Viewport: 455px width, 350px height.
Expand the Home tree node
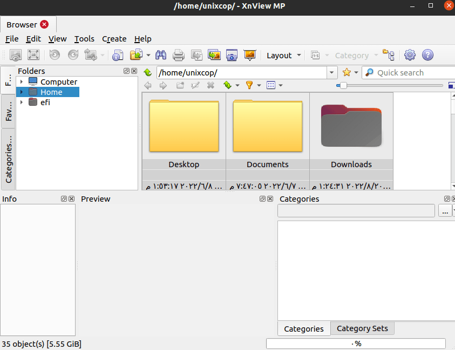[22, 92]
